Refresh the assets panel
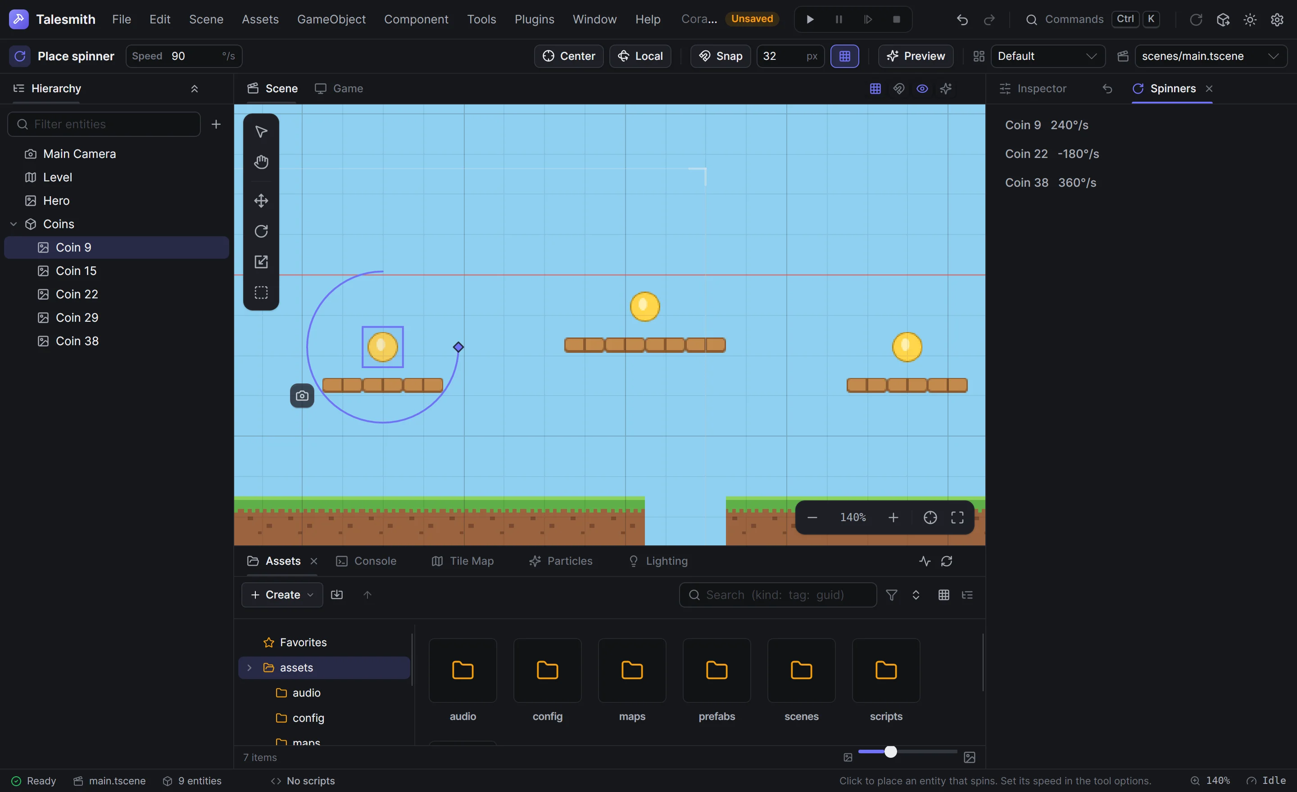This screenshot has width=1297, height=792. (947, 561)
